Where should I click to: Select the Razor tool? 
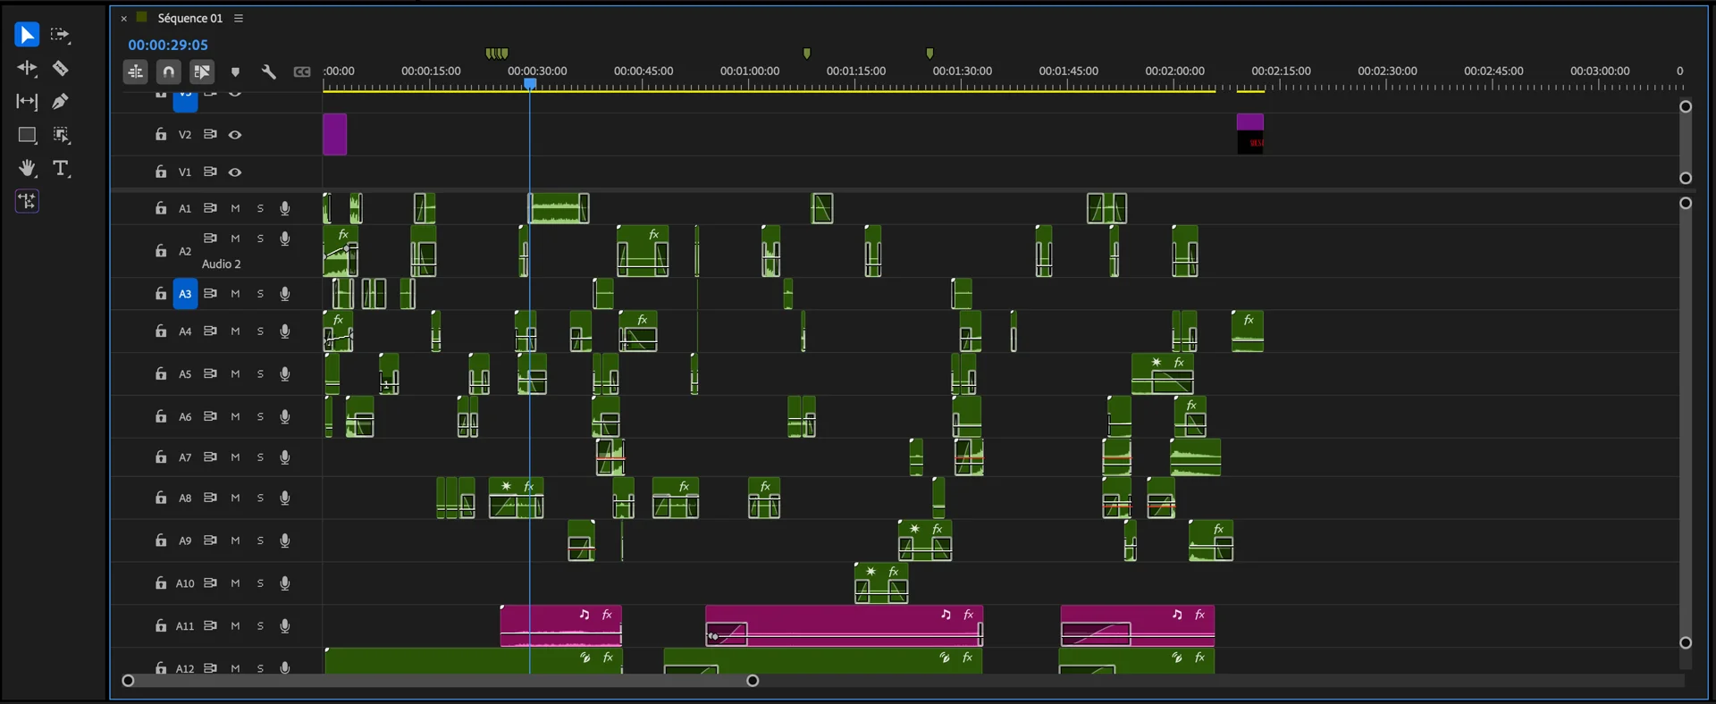point(60,69)
